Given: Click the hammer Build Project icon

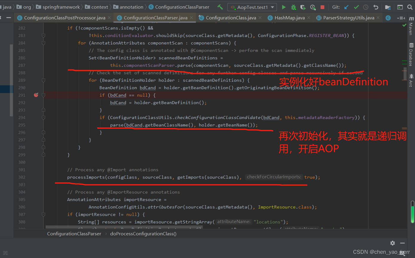Looking at the screenshot, I should pos(220,7).
